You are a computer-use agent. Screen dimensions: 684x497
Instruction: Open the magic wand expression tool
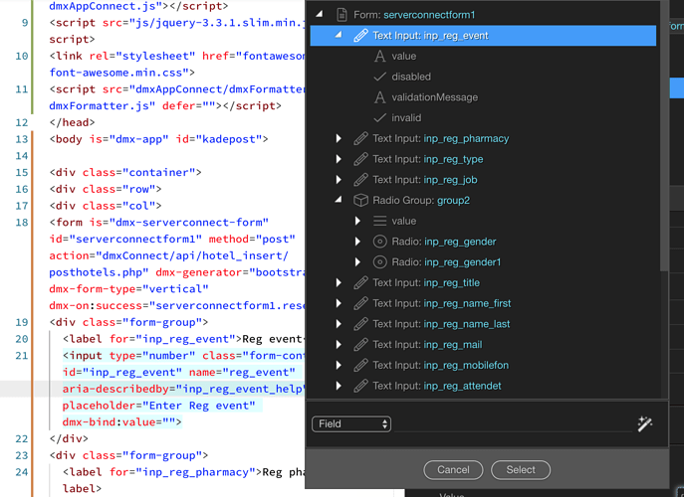coord(645,423)
